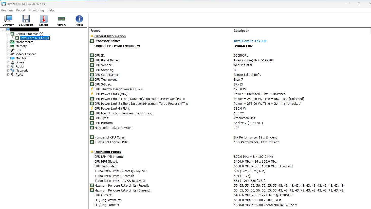371x209 pixels.
Task: Click the Video Adapter tree icon
Action: (12, 54)
